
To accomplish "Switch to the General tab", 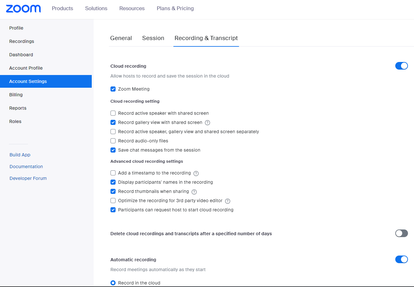I will (x=121, y=38).
